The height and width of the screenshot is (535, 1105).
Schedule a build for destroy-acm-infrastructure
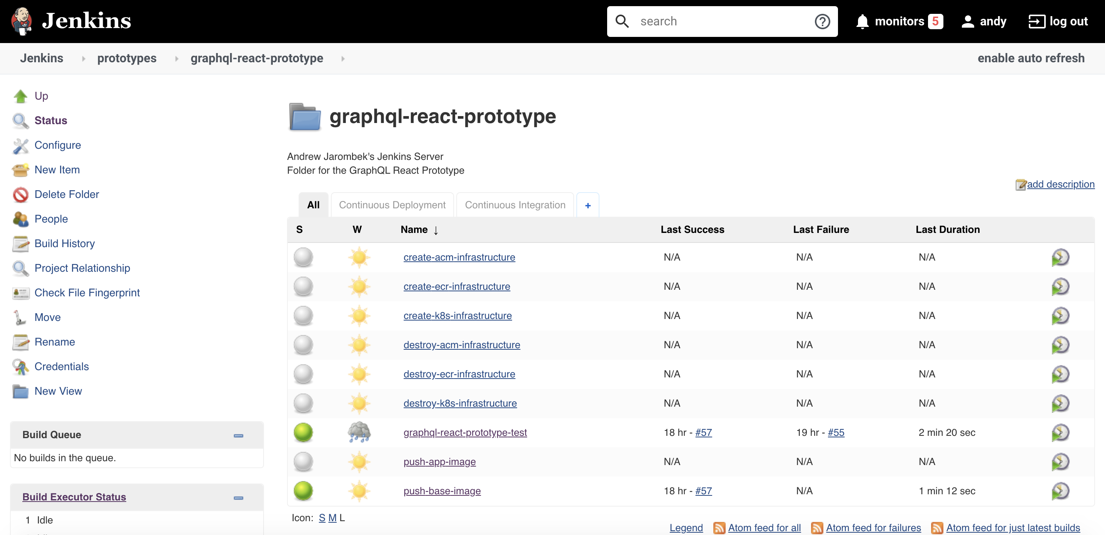tap(1060, 345)
